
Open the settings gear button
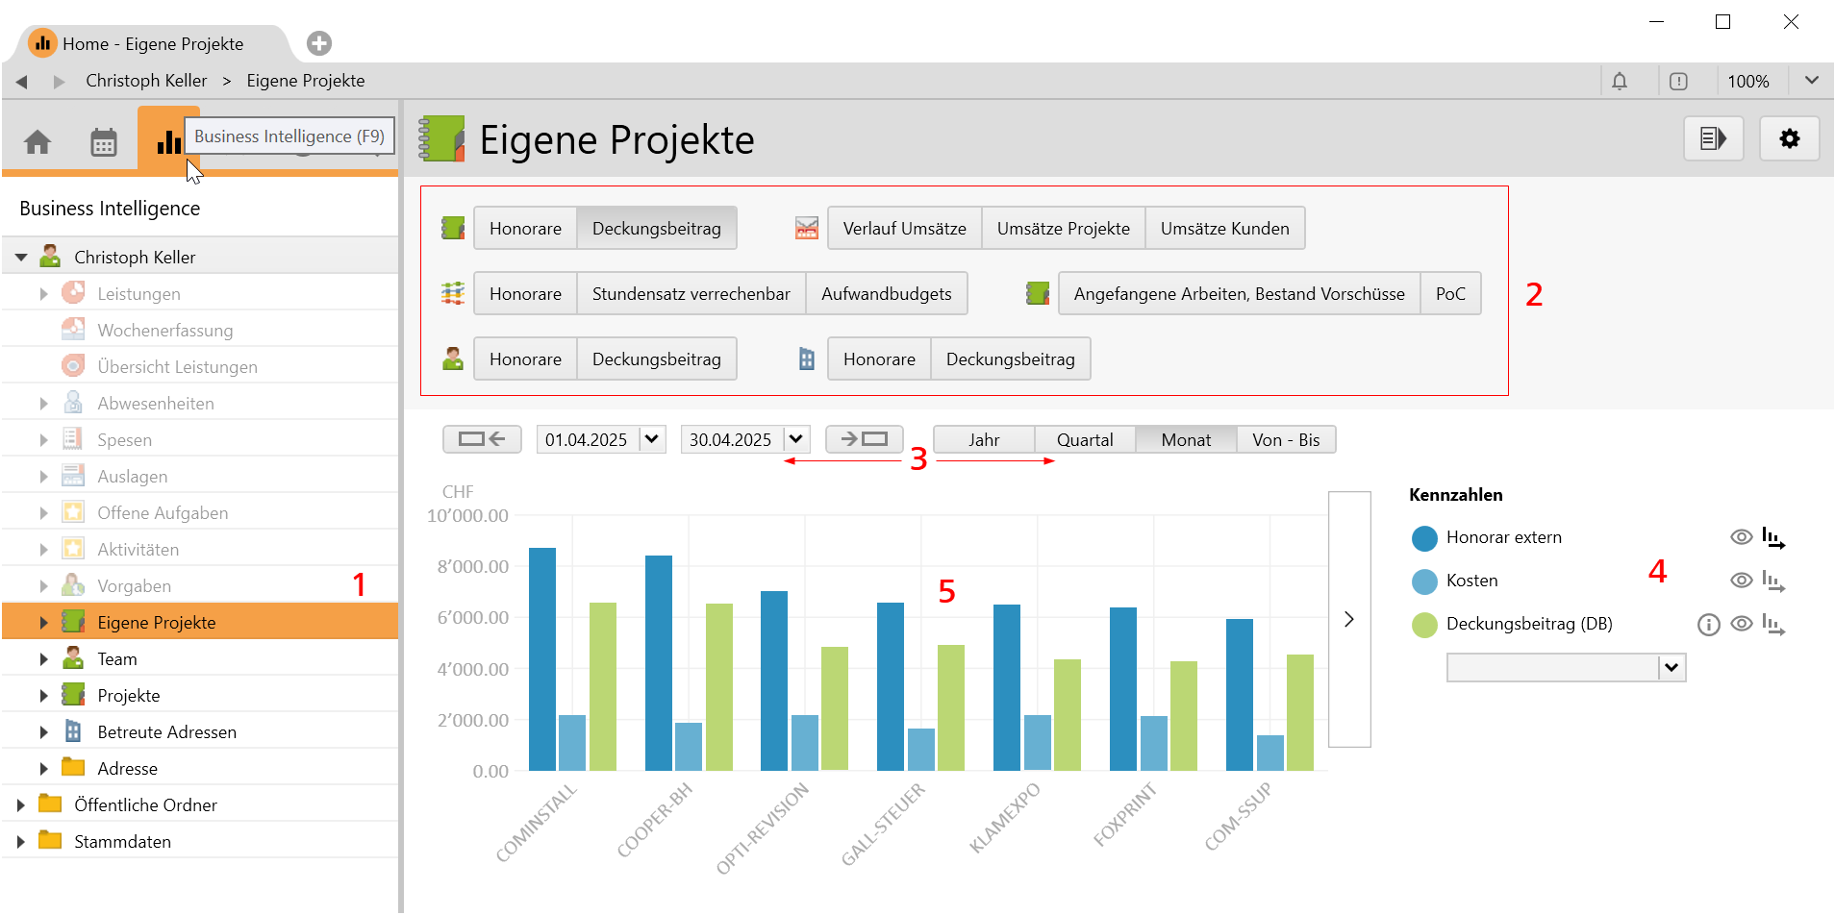(x=1789, y=139)
